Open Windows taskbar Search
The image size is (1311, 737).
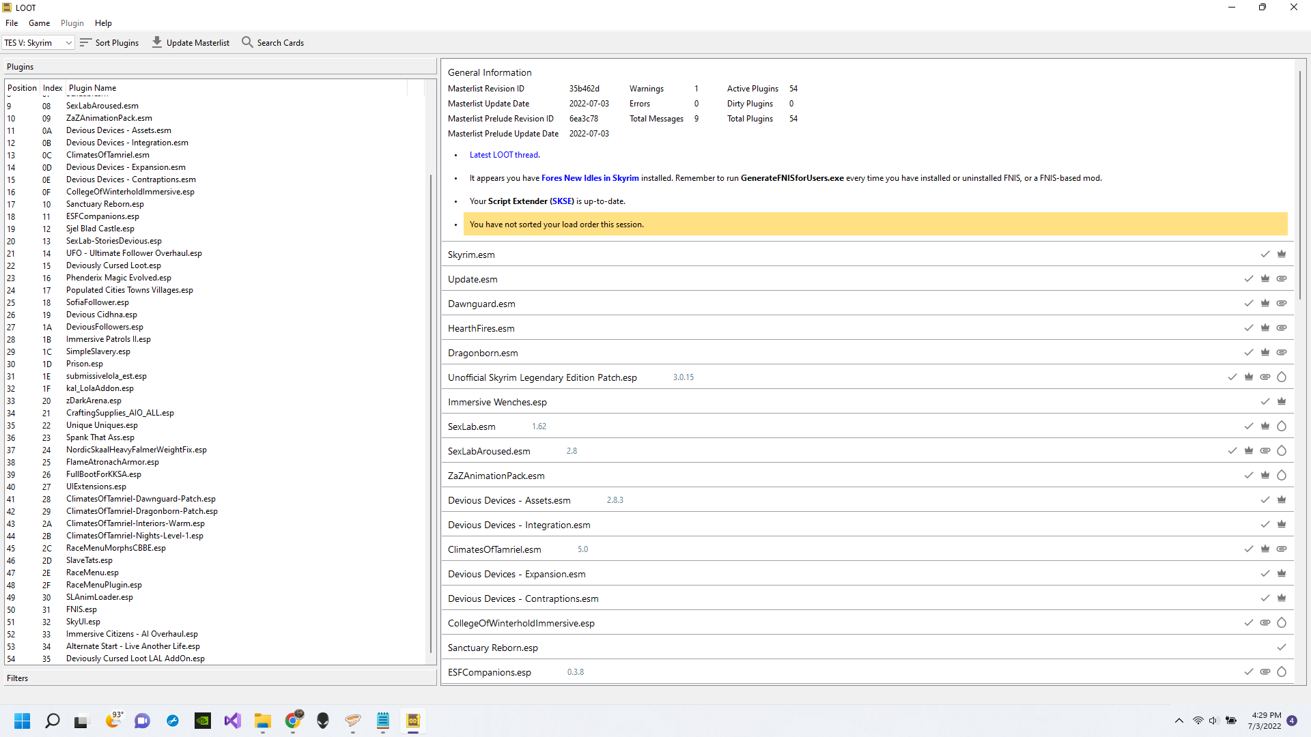(x=52, y=721)
